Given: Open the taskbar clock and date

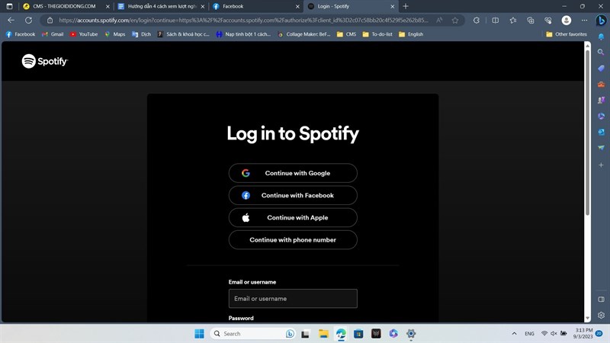Looking at the screenshot, I should click(583, 333).
